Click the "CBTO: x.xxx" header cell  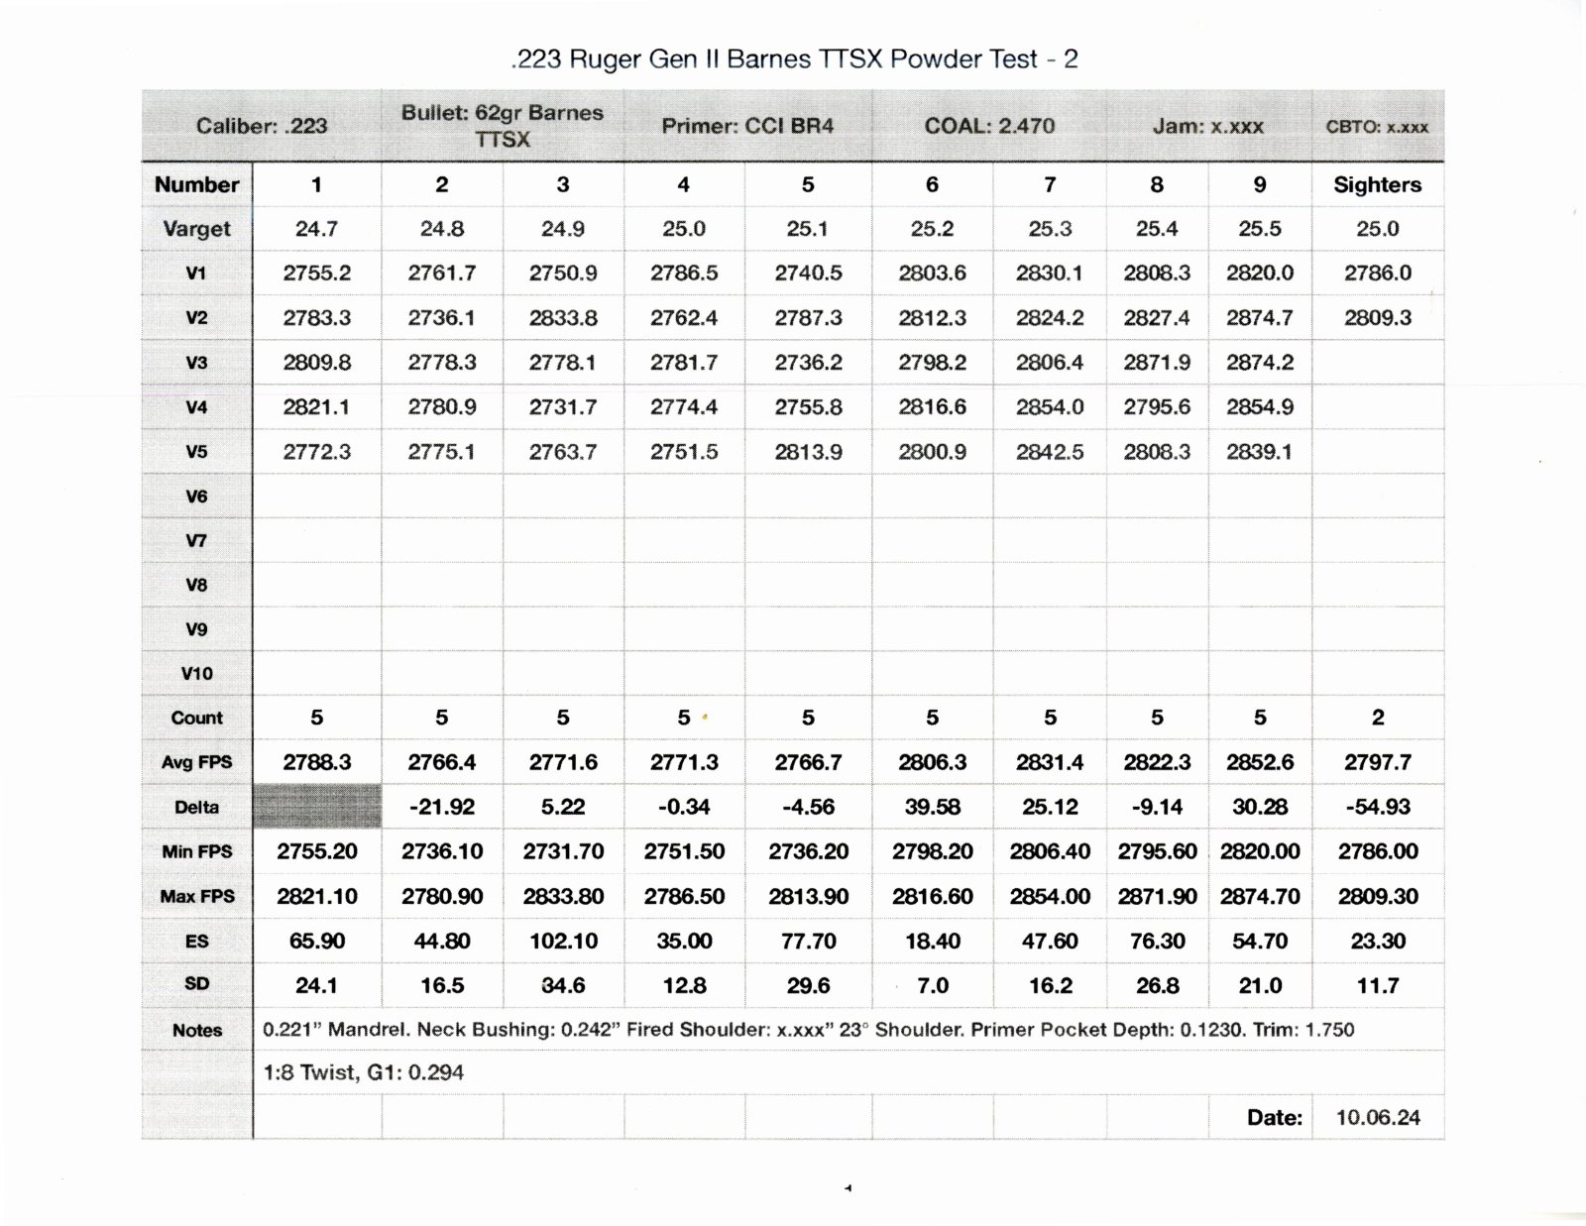coord(1377,127)
